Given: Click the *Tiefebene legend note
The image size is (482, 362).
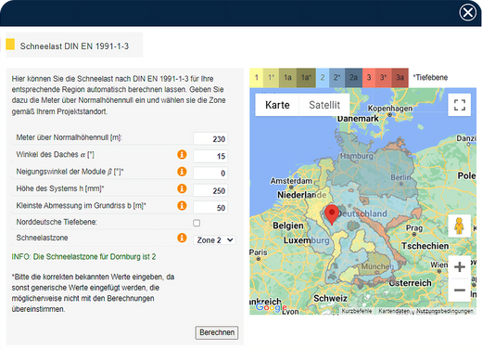Looking at the screenshot, I should (430, 77).
